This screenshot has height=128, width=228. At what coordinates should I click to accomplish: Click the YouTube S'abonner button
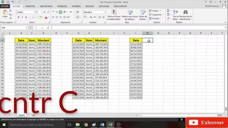tap(207, 123)
